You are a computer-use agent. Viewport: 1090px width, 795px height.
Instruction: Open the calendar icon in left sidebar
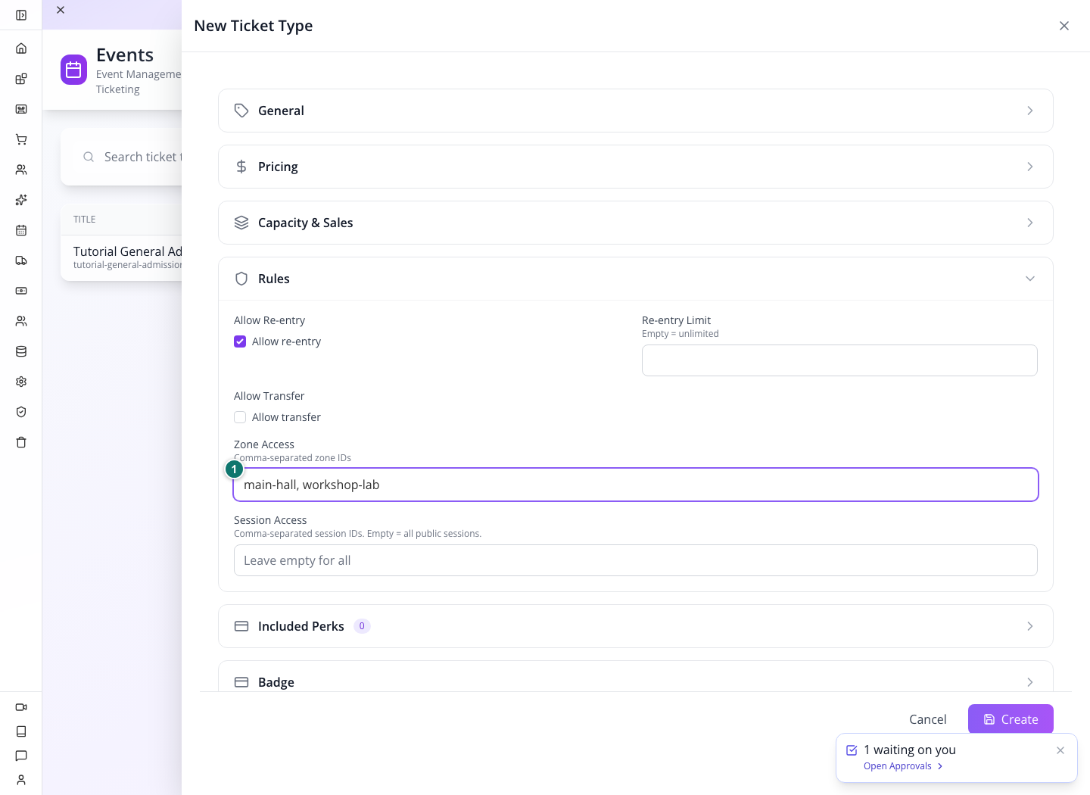click(x=21, y=230)
